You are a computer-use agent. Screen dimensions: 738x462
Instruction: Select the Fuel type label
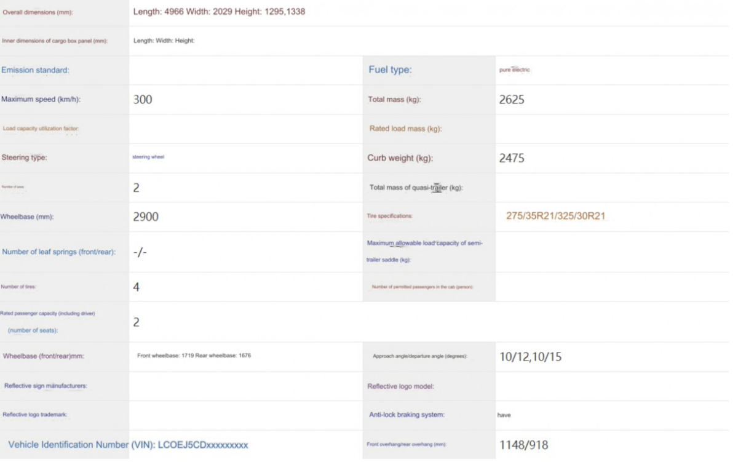[390, 70]
